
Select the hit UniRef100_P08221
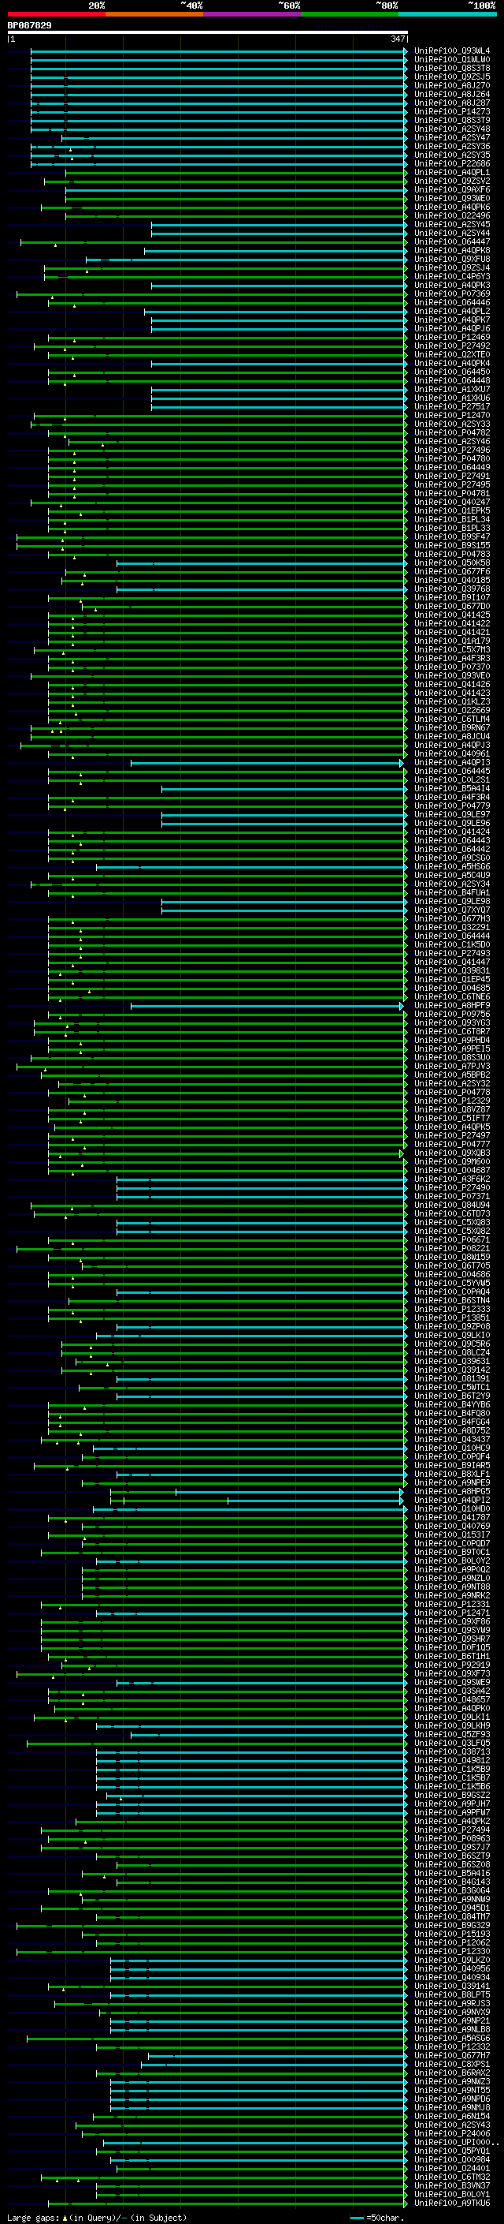[451, 1249]
